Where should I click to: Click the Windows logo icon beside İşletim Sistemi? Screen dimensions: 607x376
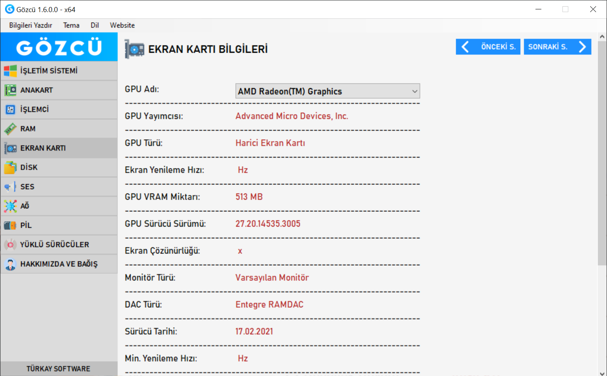point(10,71)
